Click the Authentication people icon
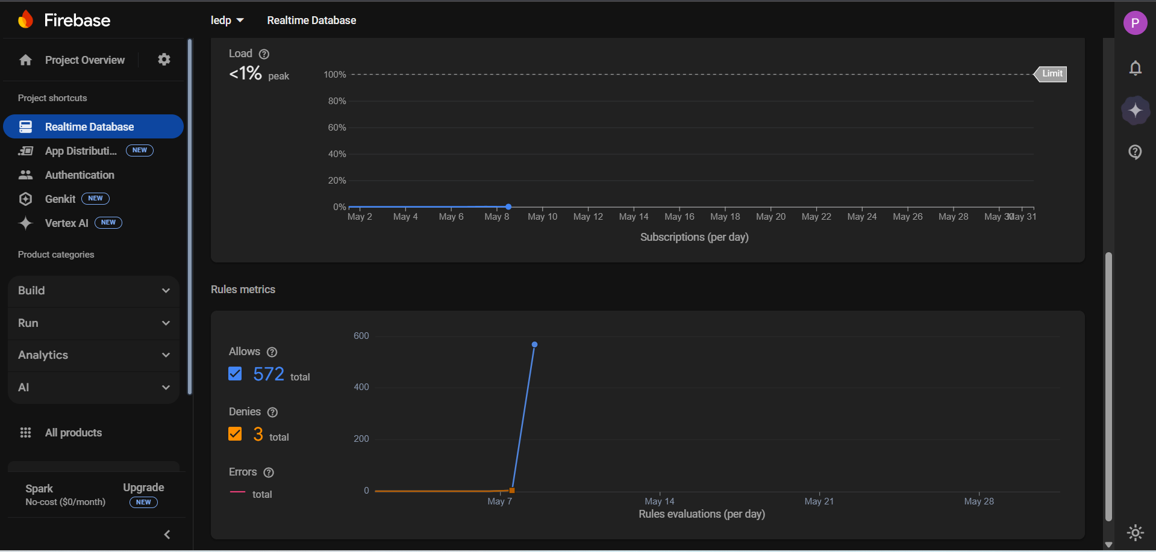Screen dimensions: 1156x552 tap(25, 175)
